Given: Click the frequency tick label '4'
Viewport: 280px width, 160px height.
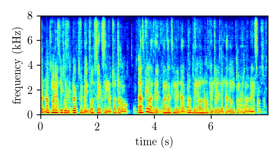Looking at the screenshot, I should click(30, 65).
